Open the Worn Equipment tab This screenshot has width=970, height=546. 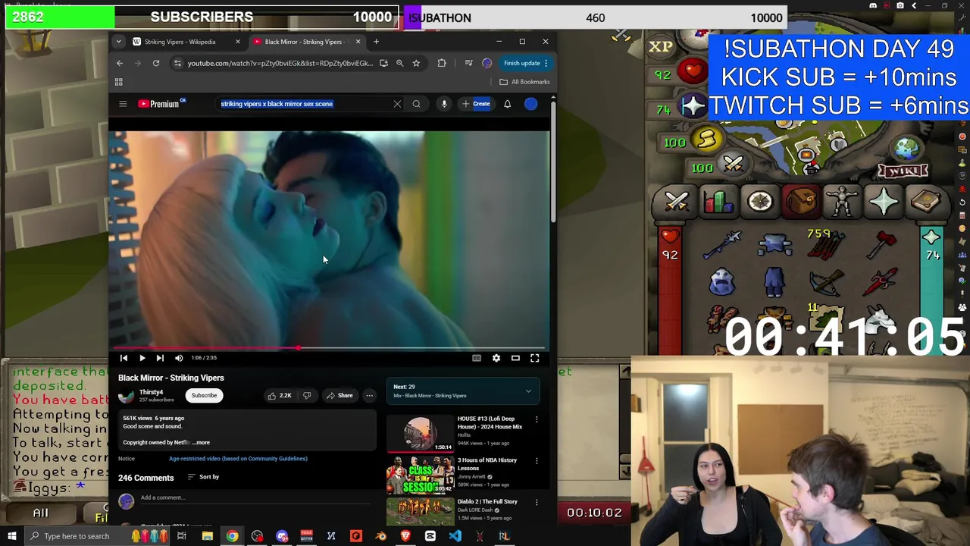click(843, 202)
